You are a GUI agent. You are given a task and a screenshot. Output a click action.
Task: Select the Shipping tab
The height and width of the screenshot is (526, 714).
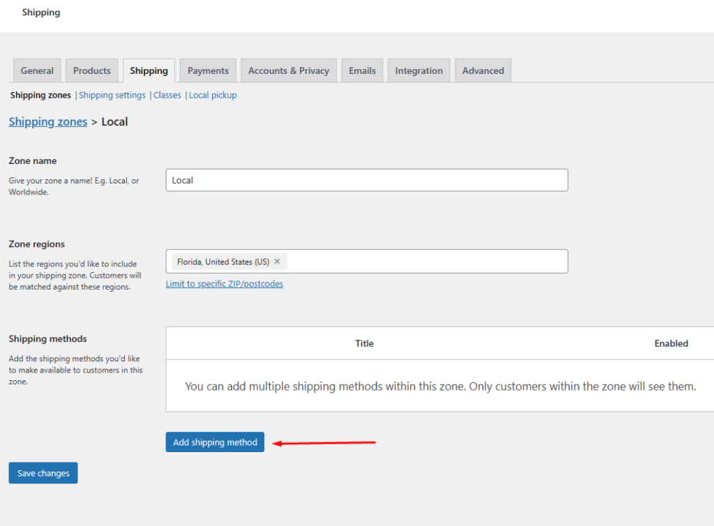pyautogui.click(x=149, y=70)
